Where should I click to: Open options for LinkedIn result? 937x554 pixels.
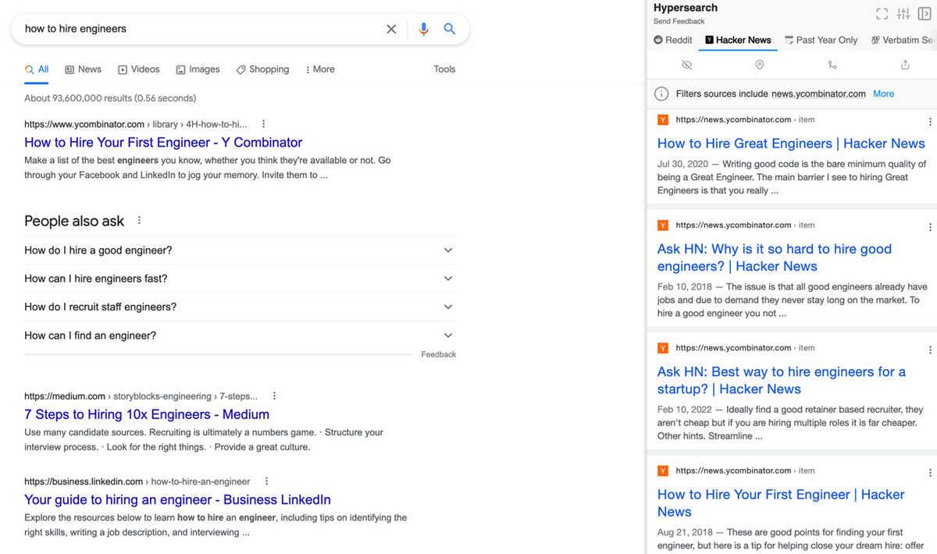tap(266, 481)
